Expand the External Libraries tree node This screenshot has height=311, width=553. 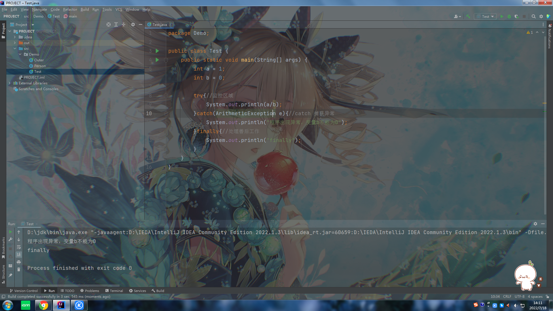tap(10, 83)
